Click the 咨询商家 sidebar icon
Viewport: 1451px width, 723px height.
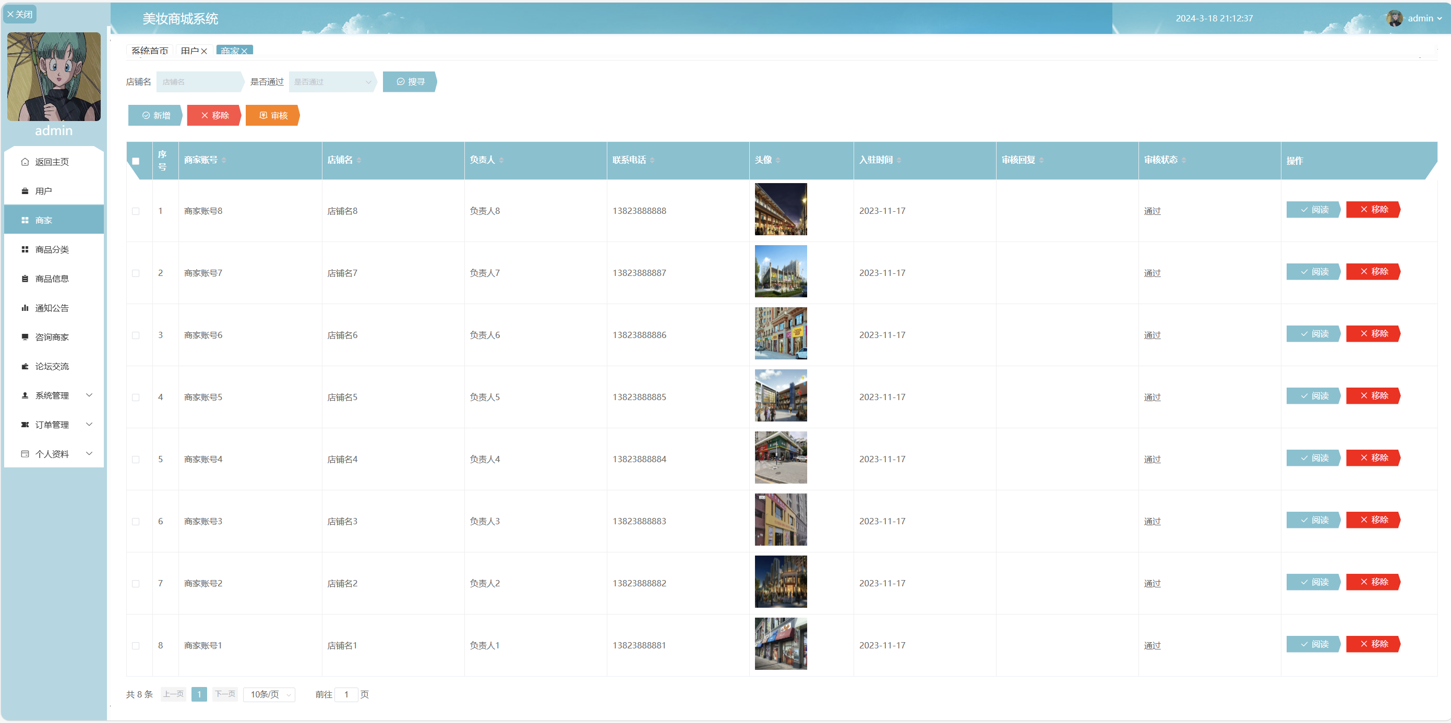(25, 337)
